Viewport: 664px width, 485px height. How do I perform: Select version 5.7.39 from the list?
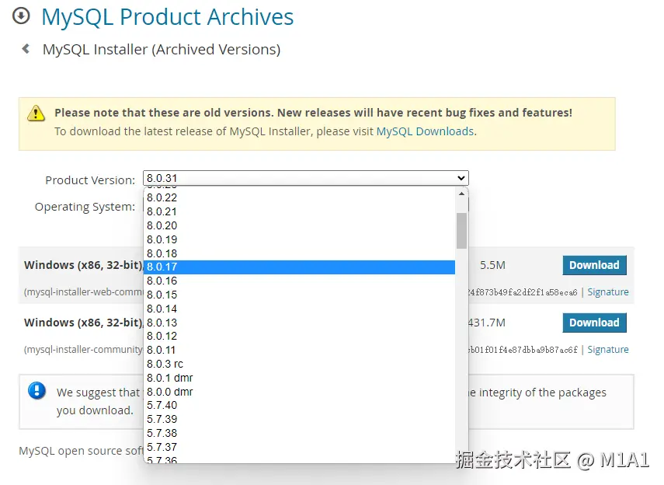[300, 419]
